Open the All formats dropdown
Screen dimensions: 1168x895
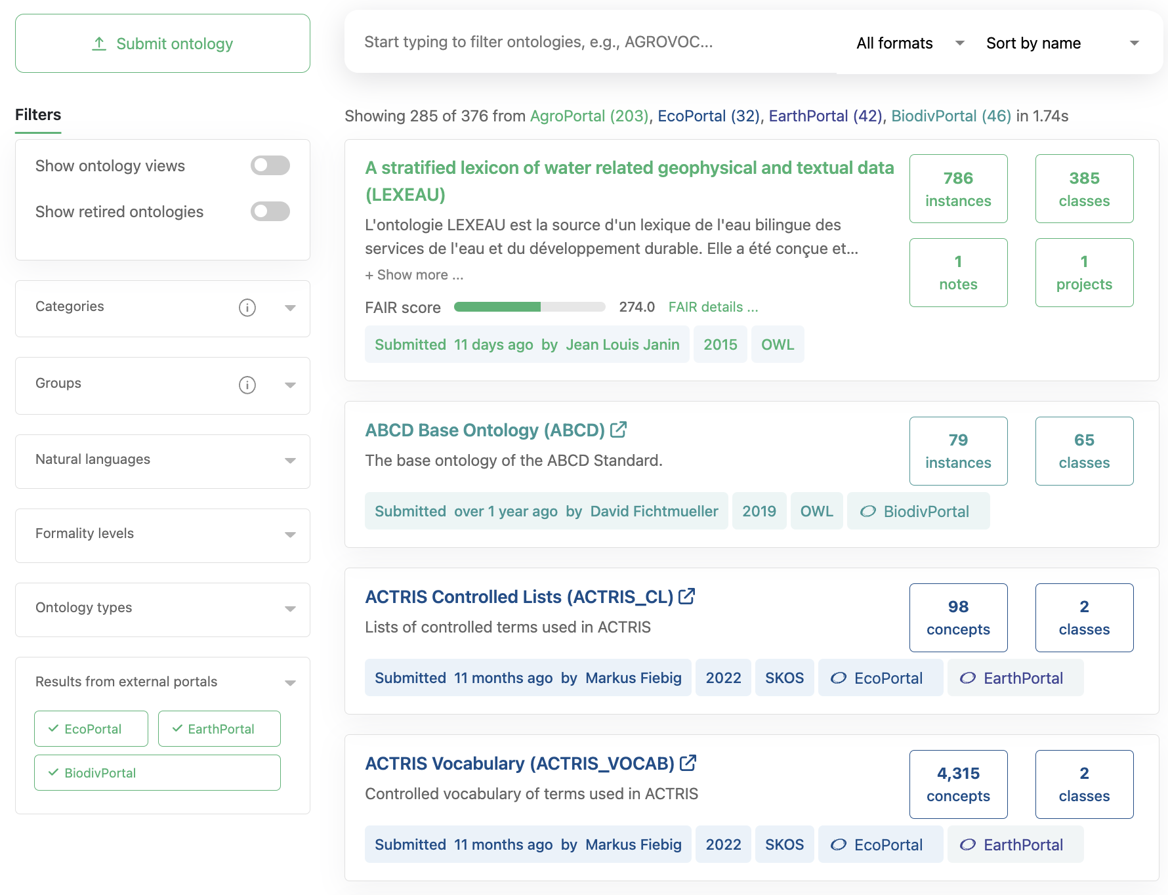[909, 43]
